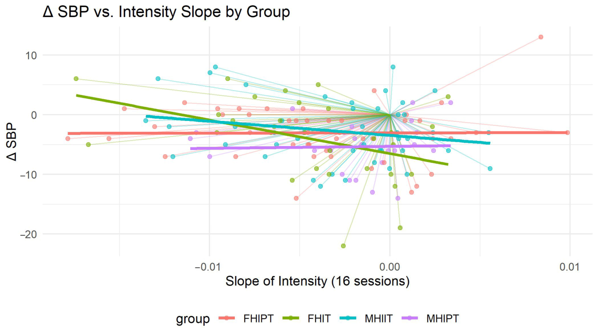Image resolution: width=597 pixels, height=332 pixels.
Task: Click the chart title text
Action: [x=166, y=12]
